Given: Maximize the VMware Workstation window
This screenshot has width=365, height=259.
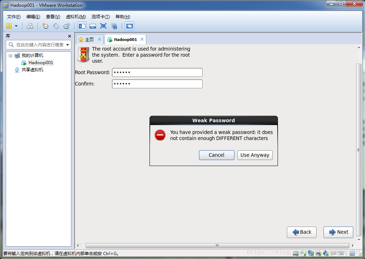Looking at the screenshot, I should coord(341,4).
